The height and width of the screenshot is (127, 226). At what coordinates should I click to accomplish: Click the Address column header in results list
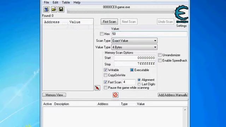point(52,22)
